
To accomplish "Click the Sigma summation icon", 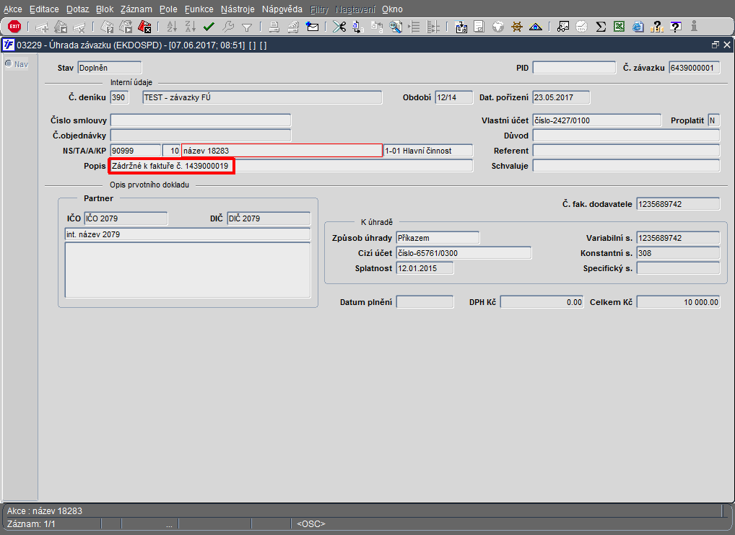I will [601, 27].
